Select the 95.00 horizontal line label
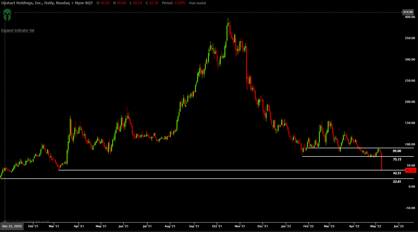This screenshot has width=418, height=232. click(397, 151)
